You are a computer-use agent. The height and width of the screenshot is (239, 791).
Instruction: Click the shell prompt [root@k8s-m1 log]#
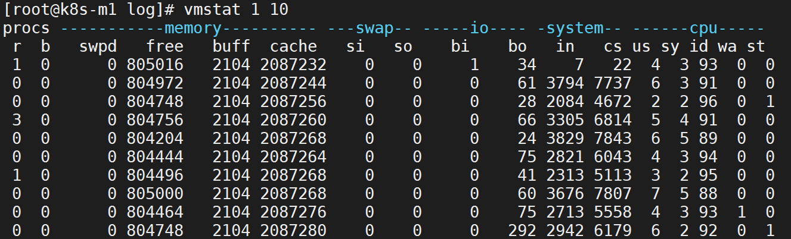(89, 10)
